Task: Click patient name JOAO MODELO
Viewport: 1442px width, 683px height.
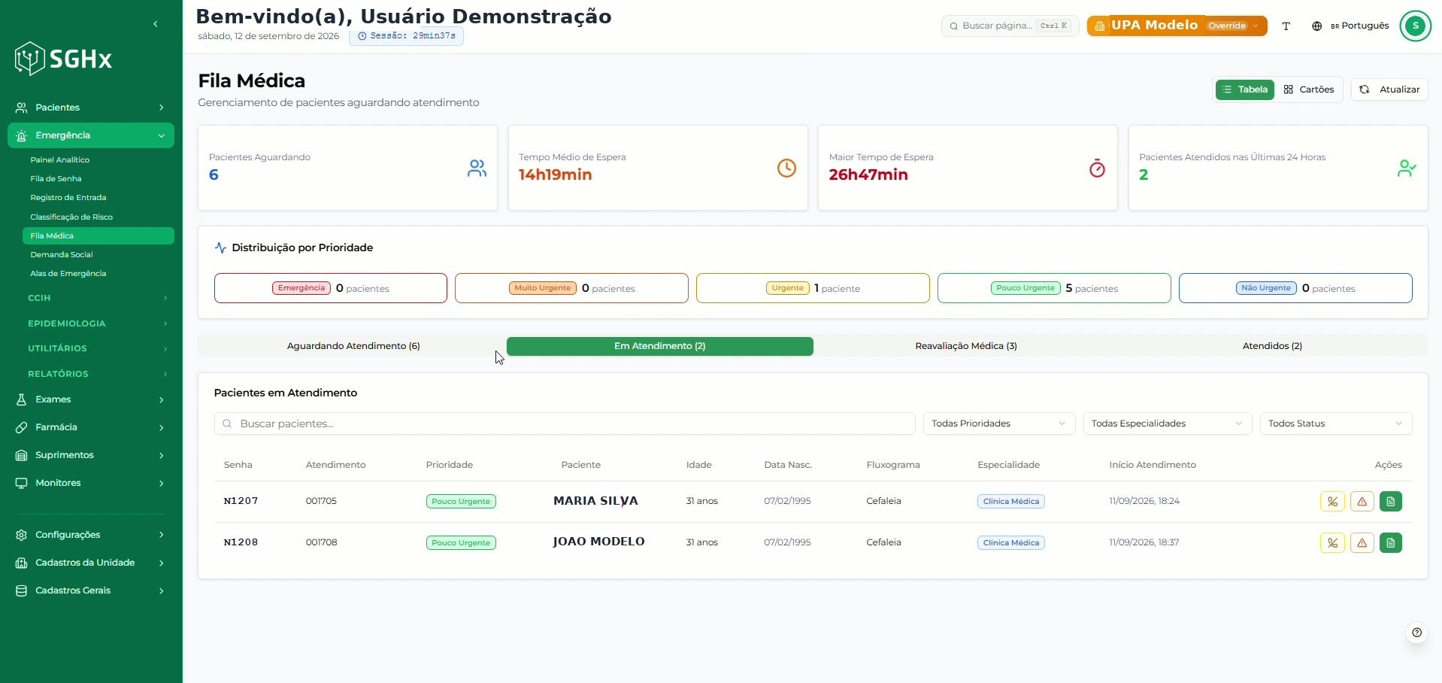Action: (x=598, y=542)
